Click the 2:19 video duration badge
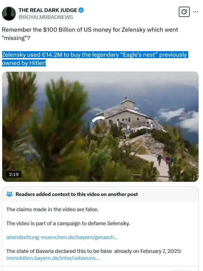The height and width of the screenshot is (271, 203). click(x=14, y=174)
